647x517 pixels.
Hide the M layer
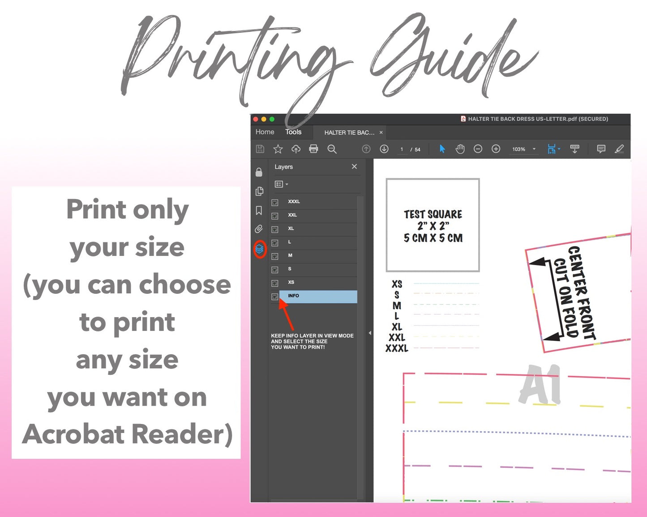pyautogui.click(x=275, y=256)
